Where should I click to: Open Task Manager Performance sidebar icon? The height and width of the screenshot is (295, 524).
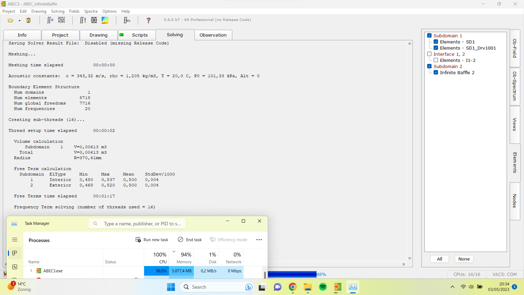pos(15,267)
